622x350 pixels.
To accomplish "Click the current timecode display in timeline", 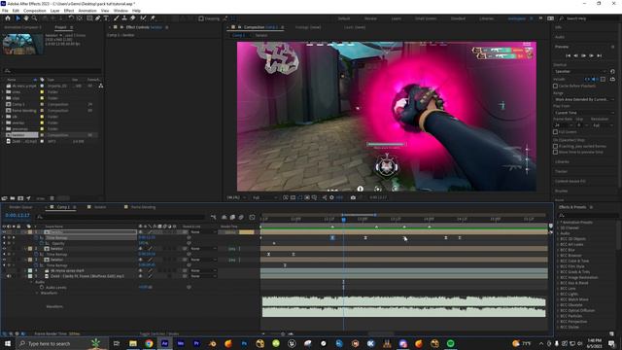I will pos(17,215).
